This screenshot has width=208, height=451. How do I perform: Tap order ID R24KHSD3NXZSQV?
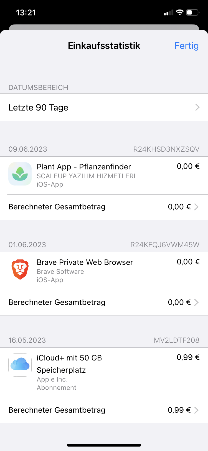click(x=166, y=149)
